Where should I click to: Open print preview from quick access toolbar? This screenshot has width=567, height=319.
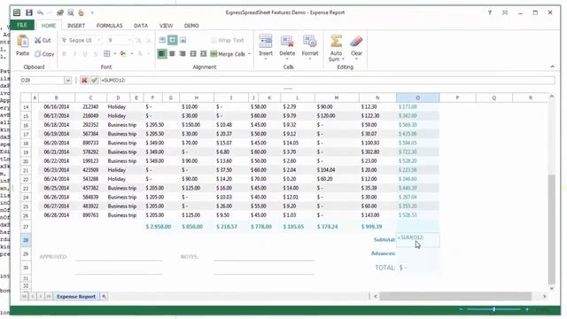pyautogui.click(x=71, y=12)
